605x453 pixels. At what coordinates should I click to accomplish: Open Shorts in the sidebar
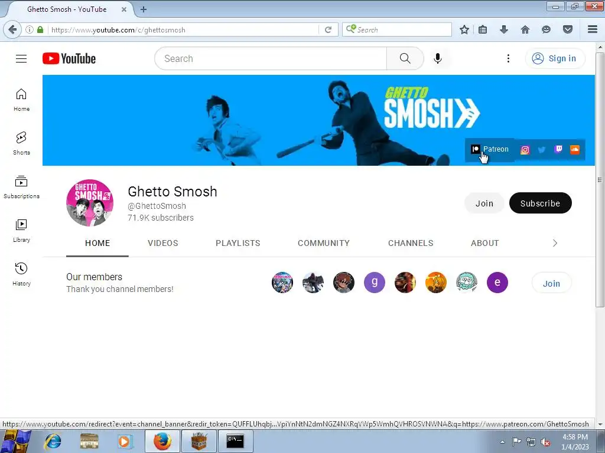tap(21, 143)
